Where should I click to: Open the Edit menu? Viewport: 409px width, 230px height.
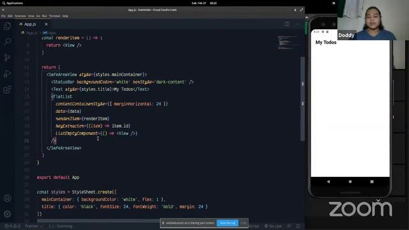[x=10, y=16]
